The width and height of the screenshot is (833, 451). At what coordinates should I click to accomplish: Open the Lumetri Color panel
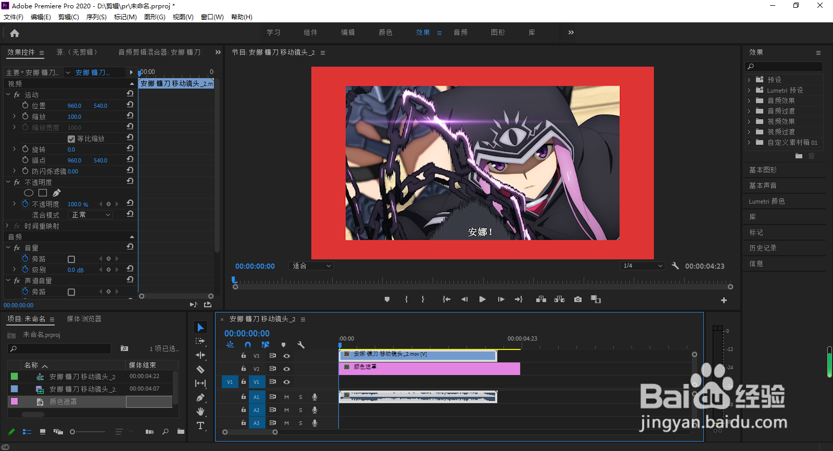tap(766, 201)
